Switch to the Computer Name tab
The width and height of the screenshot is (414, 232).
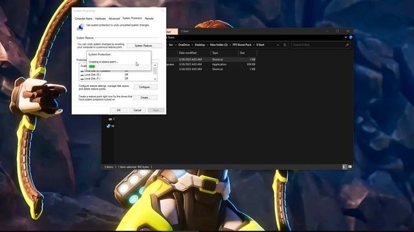point(83,19)
